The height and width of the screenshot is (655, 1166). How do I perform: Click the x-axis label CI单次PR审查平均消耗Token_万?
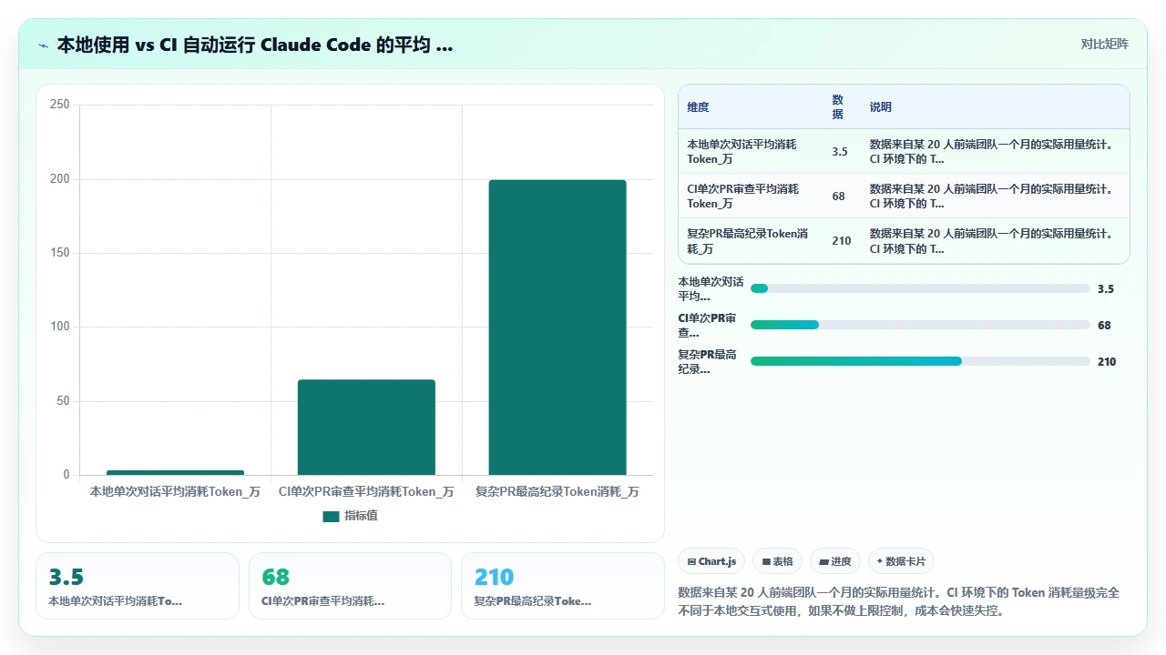pos(366,491)
